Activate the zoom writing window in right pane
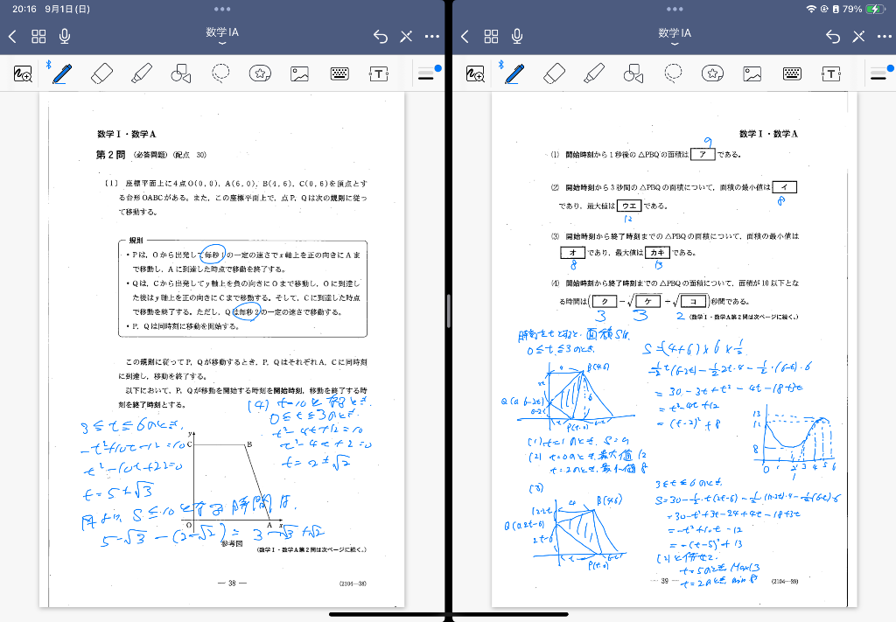 tap(475, 73)
